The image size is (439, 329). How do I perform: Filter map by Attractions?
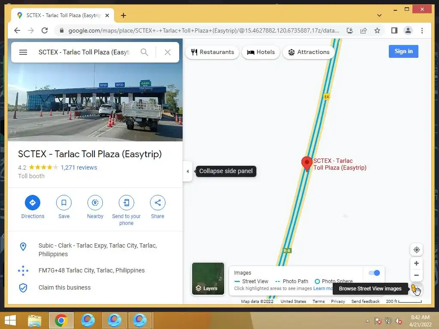(x=309, y=52)
